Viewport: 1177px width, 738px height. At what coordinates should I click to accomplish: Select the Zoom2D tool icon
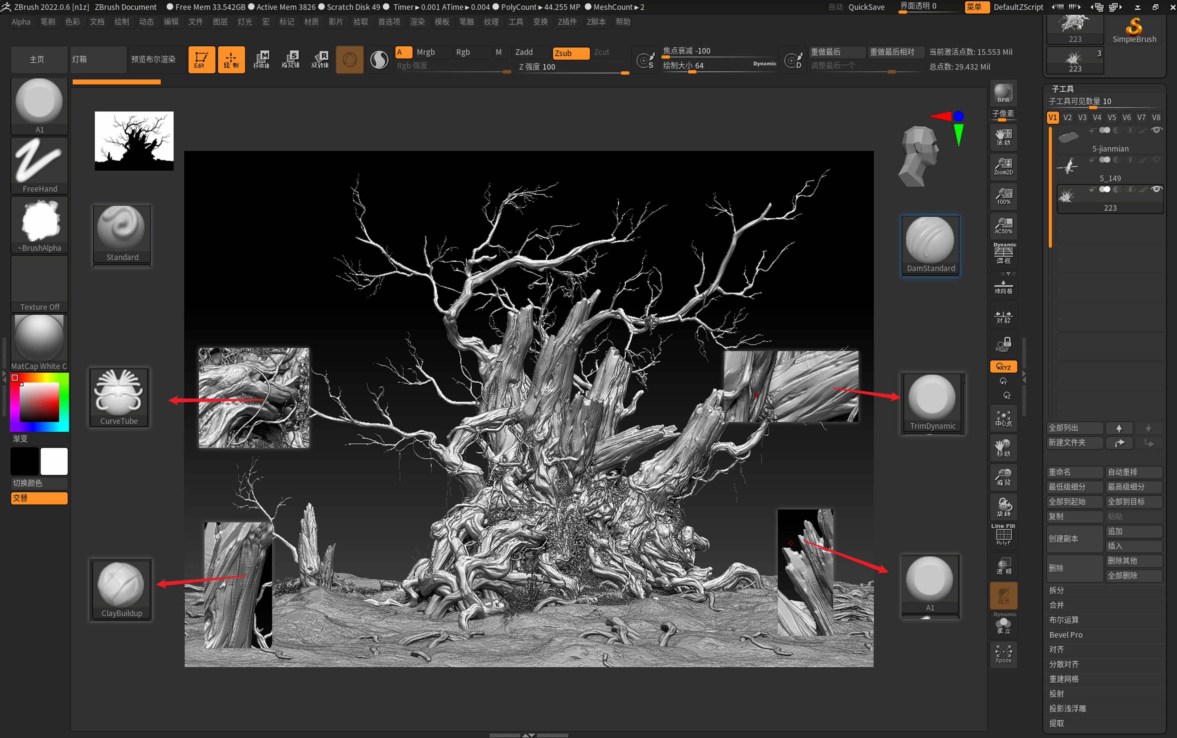pyautogui.click(x=1003, y=166)
